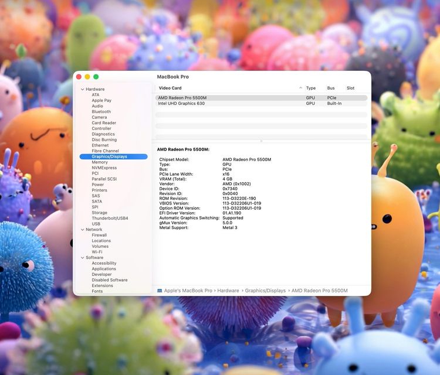The image size is (440, 375).
Task: Open Firewall under Network
Action: pyautogui.click(x=99, y=235)
